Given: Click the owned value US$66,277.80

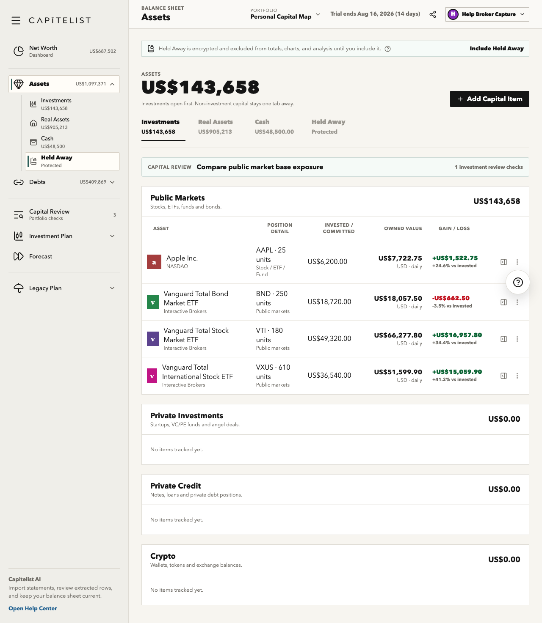Looking at the screenshot, I should pos(398,335).
